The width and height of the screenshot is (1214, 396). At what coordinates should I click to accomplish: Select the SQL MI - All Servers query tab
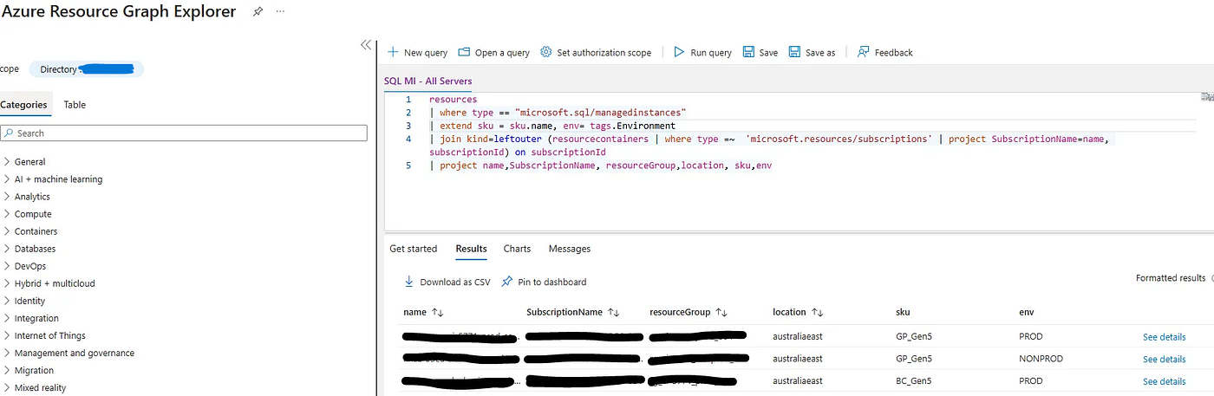coord(428,81)
